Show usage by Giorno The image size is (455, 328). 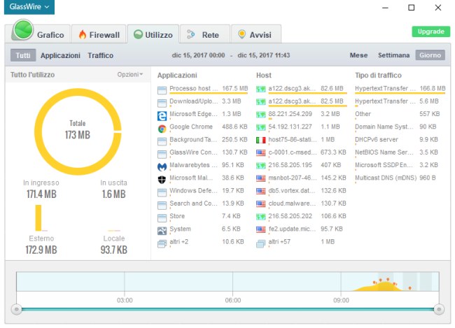(430, 55)
